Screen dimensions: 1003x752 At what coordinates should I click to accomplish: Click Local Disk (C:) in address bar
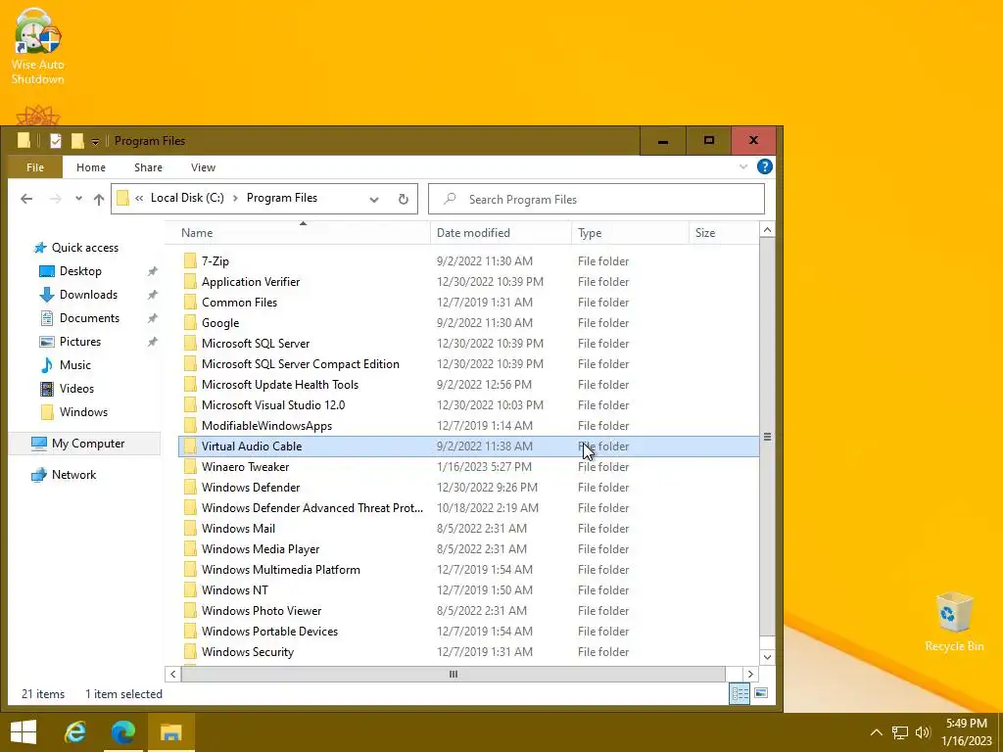(187, 198)
